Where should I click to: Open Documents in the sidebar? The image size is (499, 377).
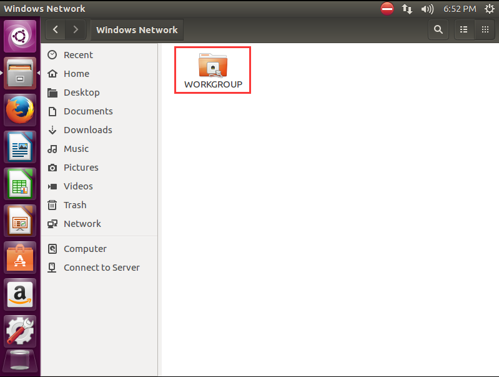point(99,111)
